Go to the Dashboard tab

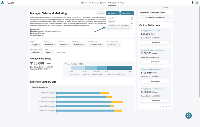(86, 3)
